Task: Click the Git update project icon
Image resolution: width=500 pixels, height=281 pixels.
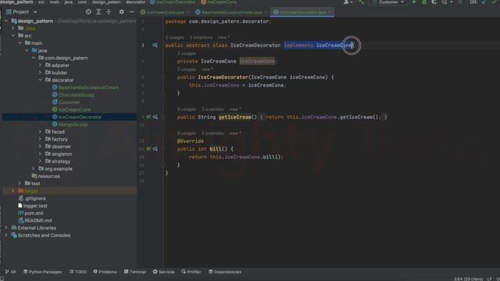Action: coord(484,2)
